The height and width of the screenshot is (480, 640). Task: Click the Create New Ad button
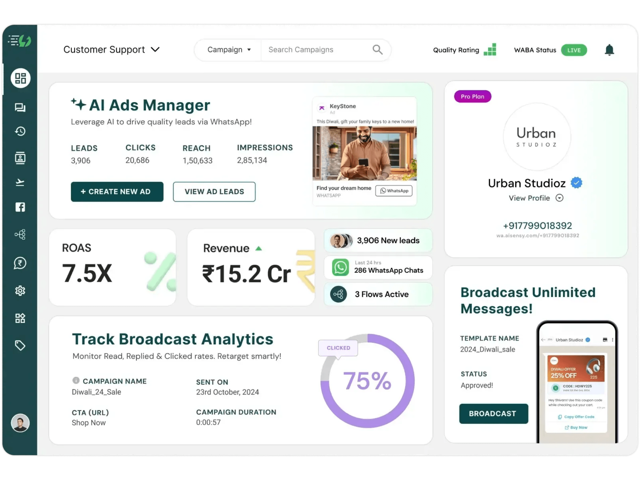coord(117,192)
